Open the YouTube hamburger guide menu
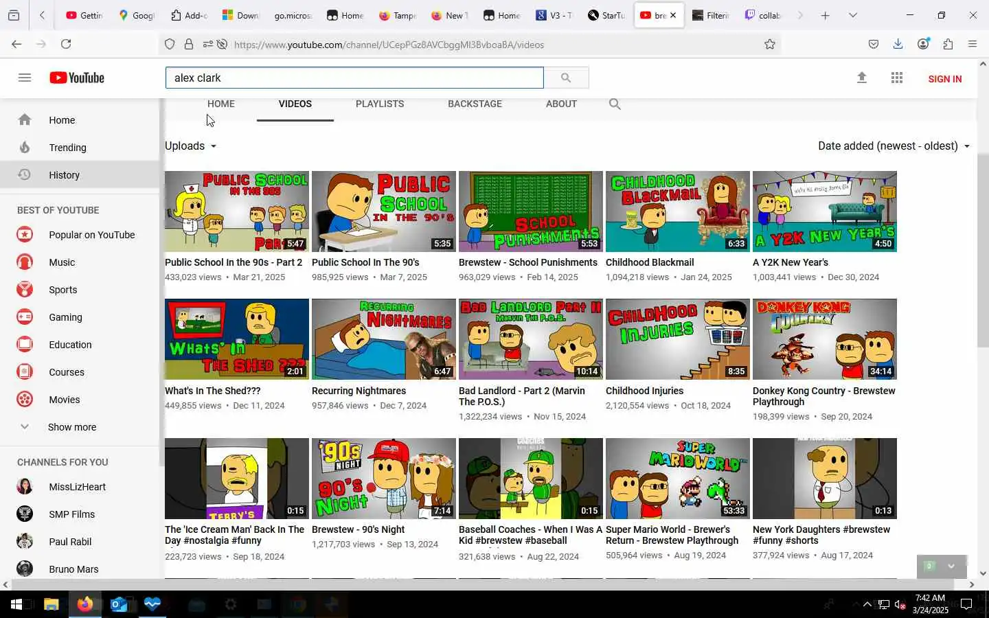The width and height of the screenshot is (989, 618). (25, 78)
